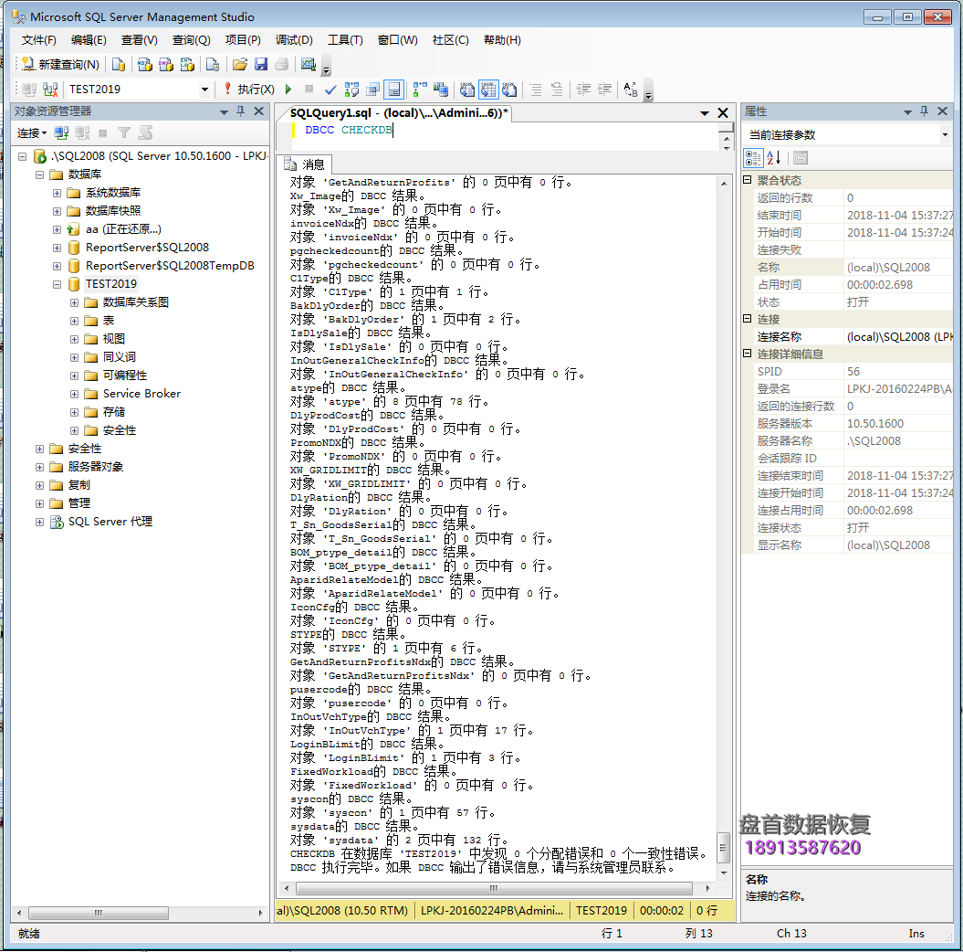Expand the SQL Server 代理 node
The width and height of the screenshot is (963, 952).
point(40,522)
